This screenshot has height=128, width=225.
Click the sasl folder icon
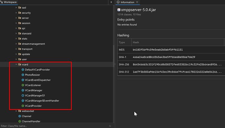point(20,7)
